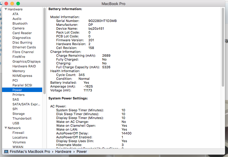Open the Thunderbolt hardware entry
This screenshot has width=228, height=157.
click(x=22, y=118)
